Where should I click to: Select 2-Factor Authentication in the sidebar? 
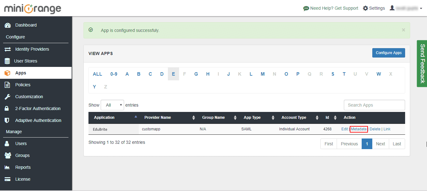[x=38, y=108]
